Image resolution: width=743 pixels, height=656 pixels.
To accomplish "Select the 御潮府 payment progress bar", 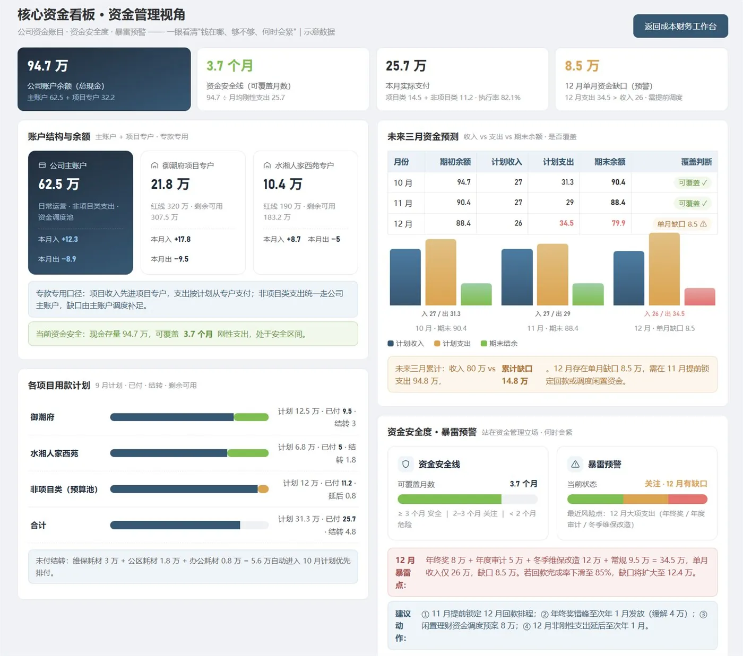I will coord(189,417).
